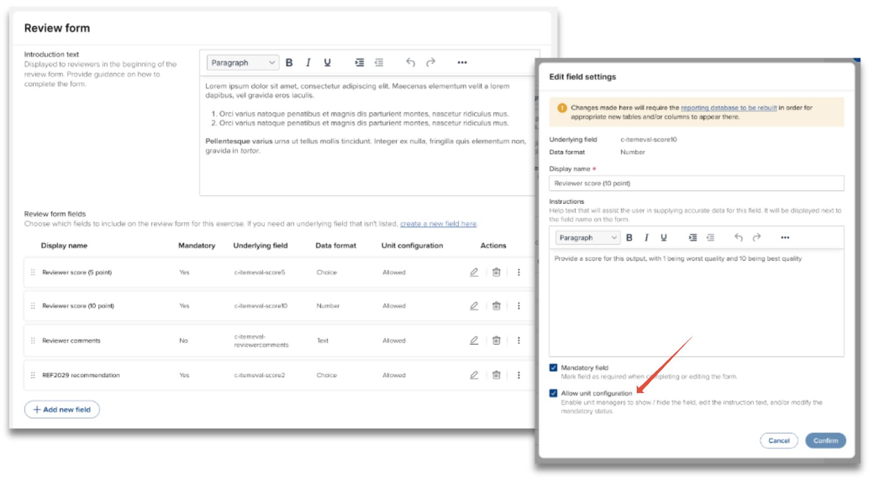Open more actions for Reviewer score (10 point)
This screenshot has width=874, height=483.
(x=519, y=306)
